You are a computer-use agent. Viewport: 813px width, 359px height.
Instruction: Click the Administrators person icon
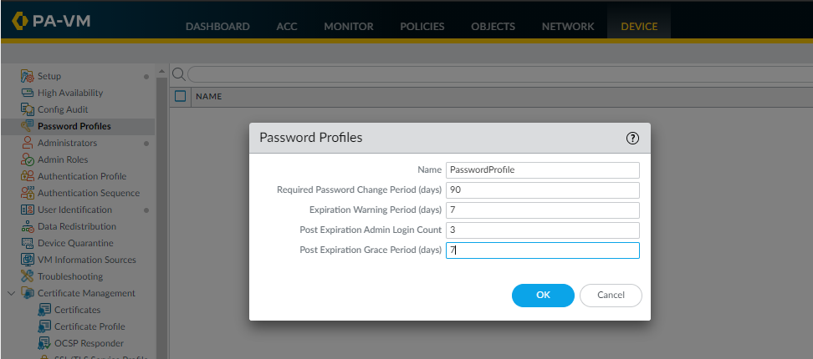point(28,143)
